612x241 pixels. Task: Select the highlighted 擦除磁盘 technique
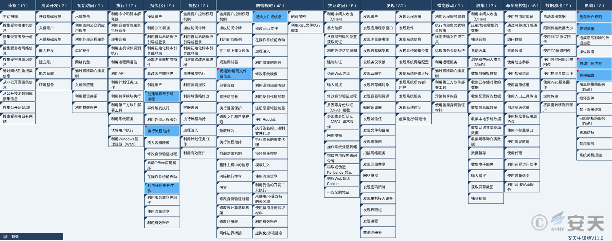coord(594,75)
